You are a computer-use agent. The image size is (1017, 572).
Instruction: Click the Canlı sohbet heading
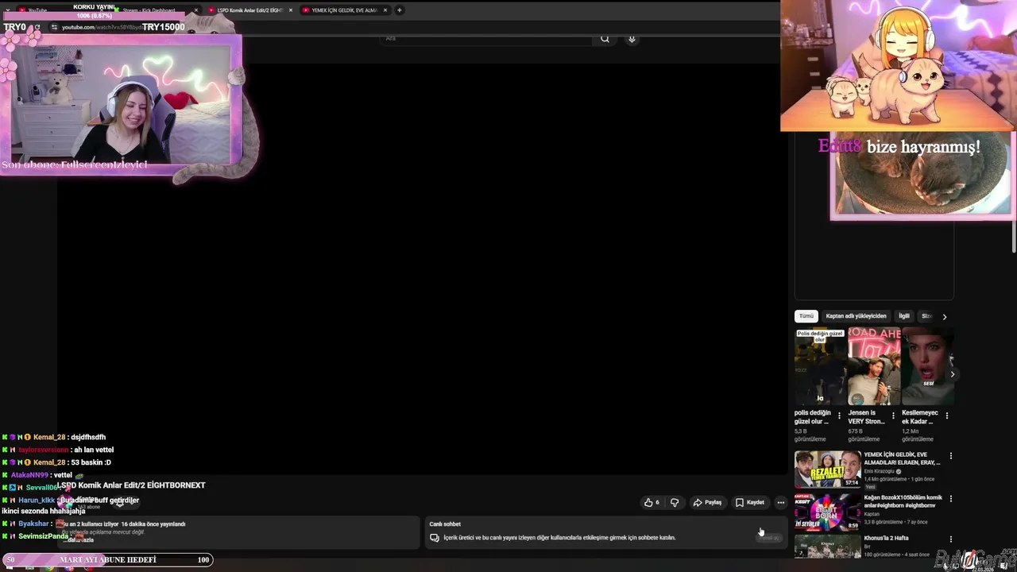(445, 524)
